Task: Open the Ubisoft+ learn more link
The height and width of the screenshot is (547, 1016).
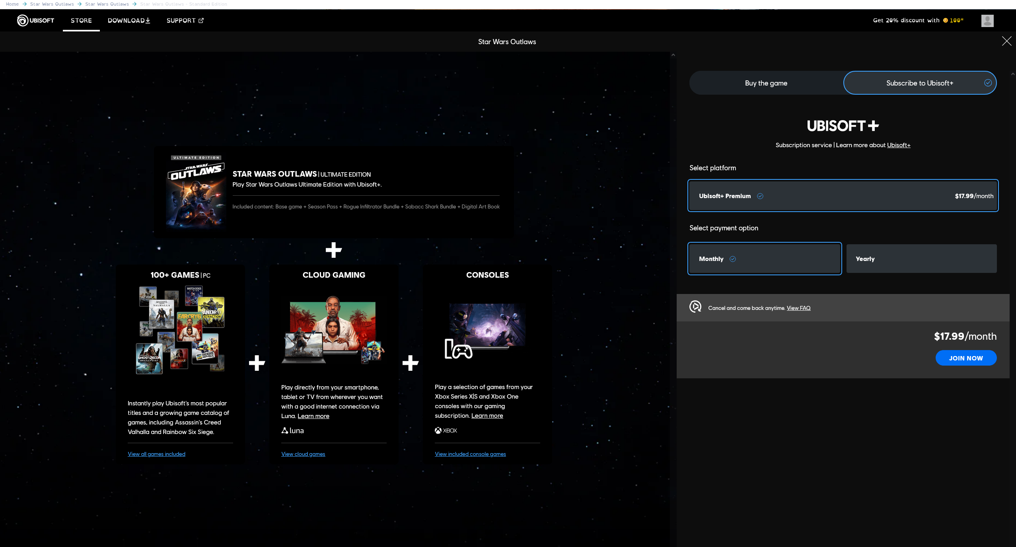Action: (x=898, y=145)
